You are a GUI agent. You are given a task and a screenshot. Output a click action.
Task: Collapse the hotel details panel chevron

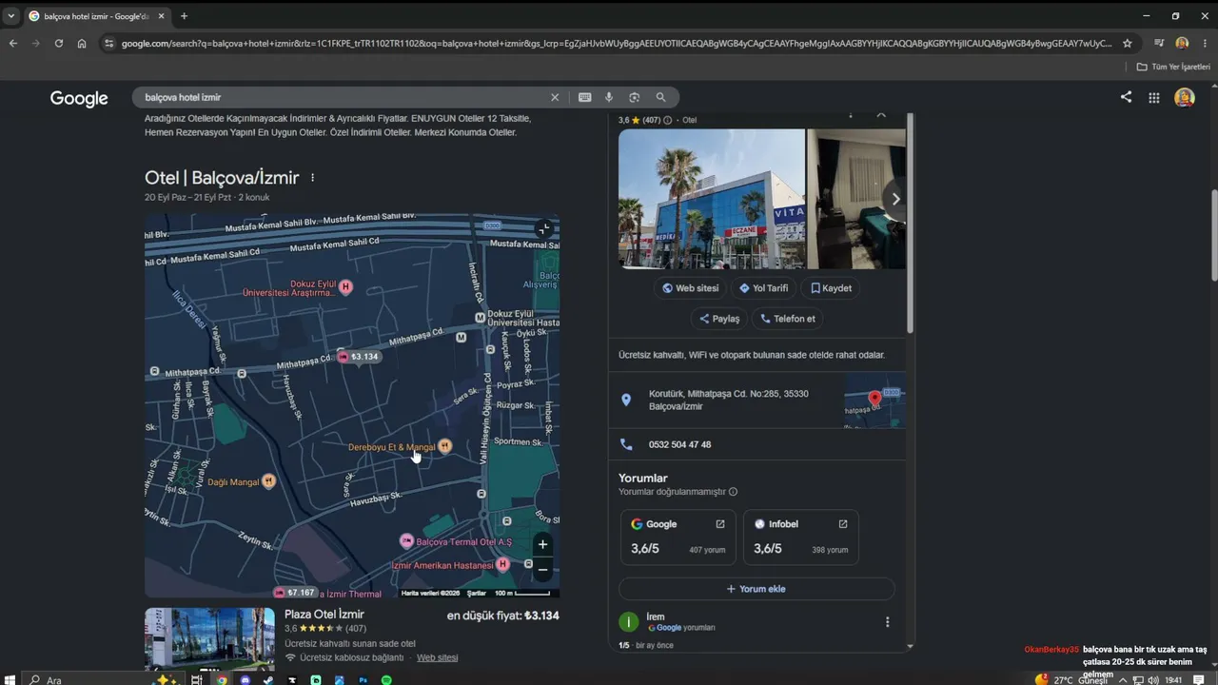pos(881,115)
